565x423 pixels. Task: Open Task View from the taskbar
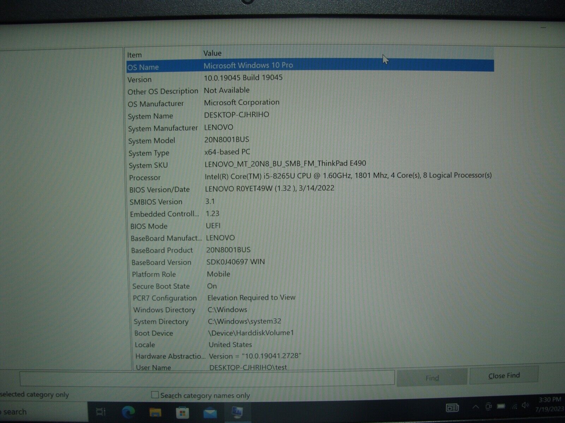[x=101, y=411]
